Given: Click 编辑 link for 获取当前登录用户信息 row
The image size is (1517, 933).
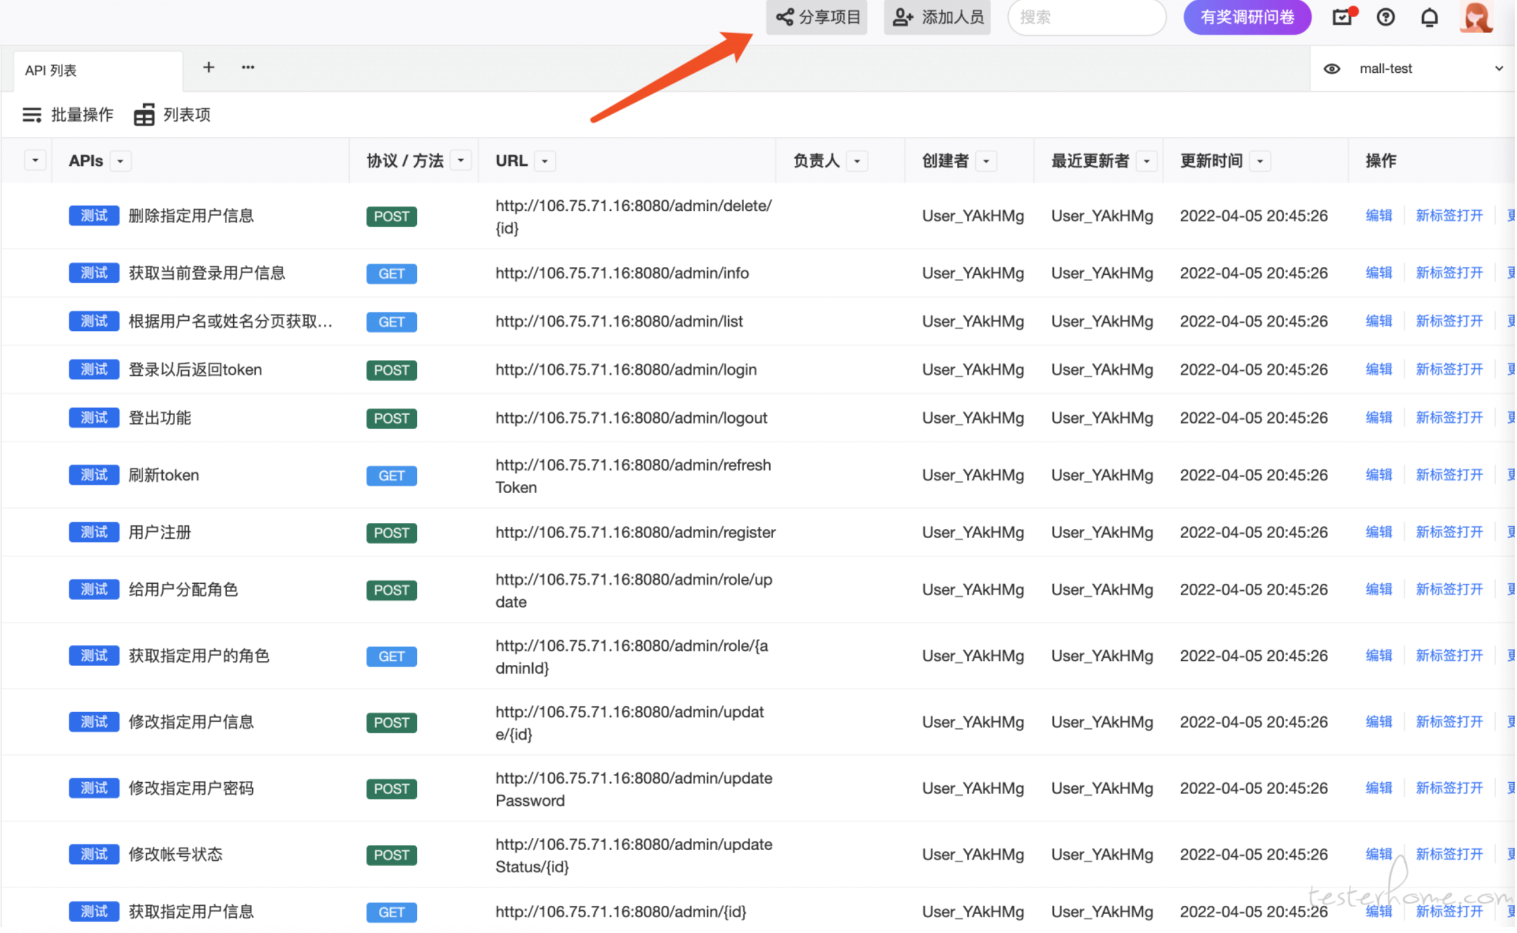Looking at the screenshot, I should [1379, 273].
